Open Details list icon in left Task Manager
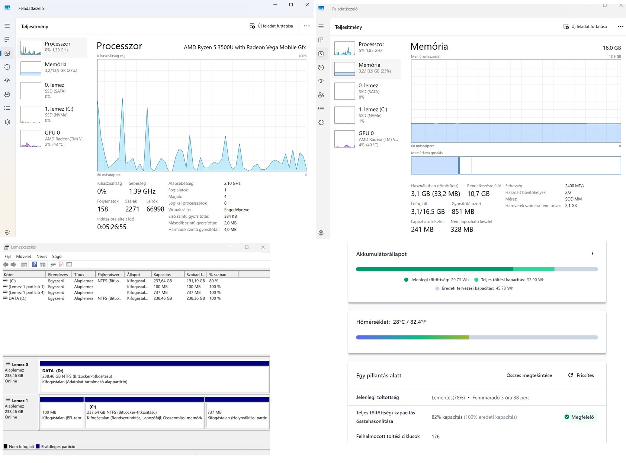 [7, 108]
